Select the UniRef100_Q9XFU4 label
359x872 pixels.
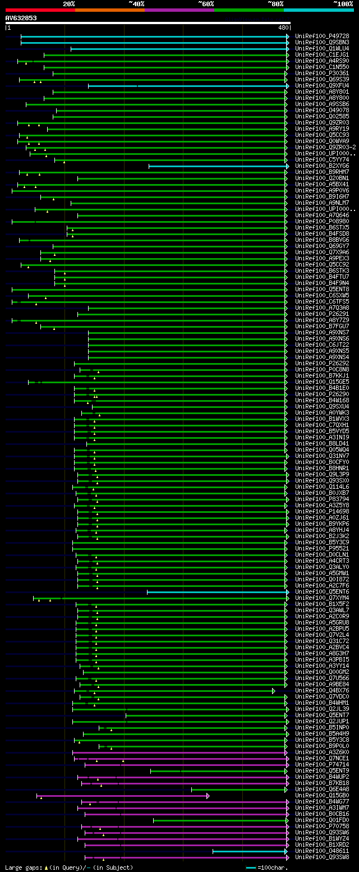click(322, 86)
